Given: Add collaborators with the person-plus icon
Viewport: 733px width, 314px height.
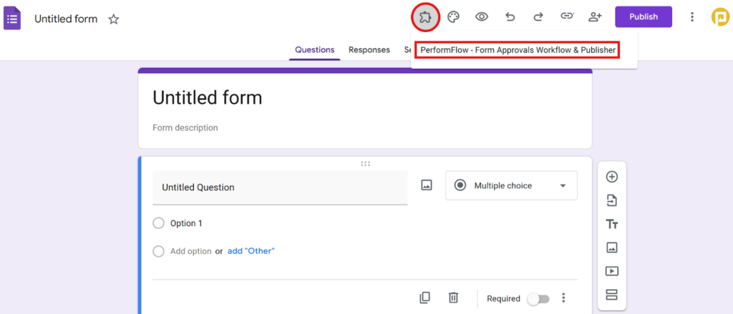Looking at the screenshot, I should point(594,17).
